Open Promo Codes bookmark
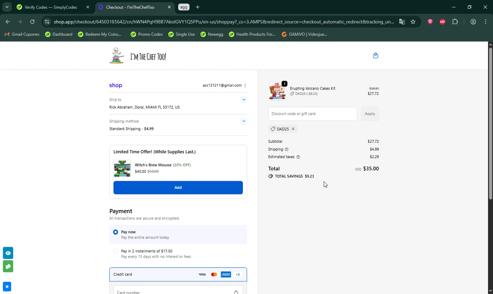 pos(147,34)
